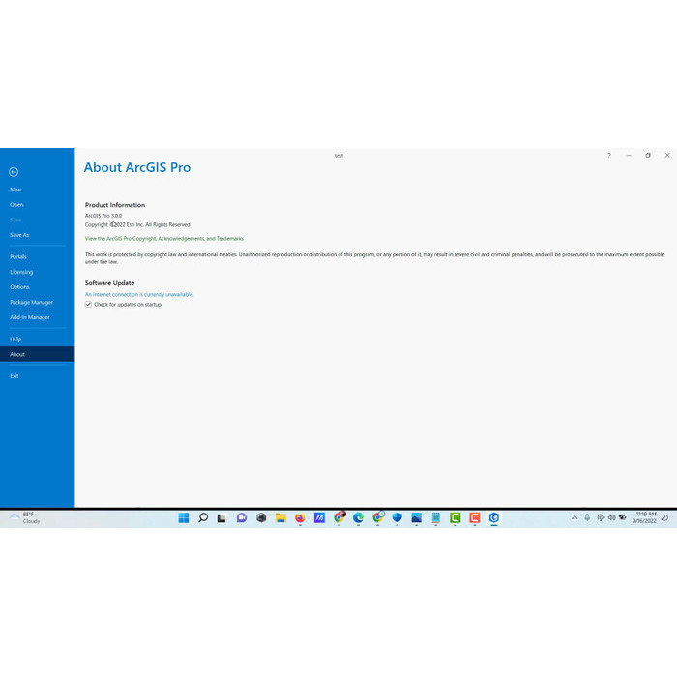
Task: Show hidden tray icons chevron
Action: point(574,517)
